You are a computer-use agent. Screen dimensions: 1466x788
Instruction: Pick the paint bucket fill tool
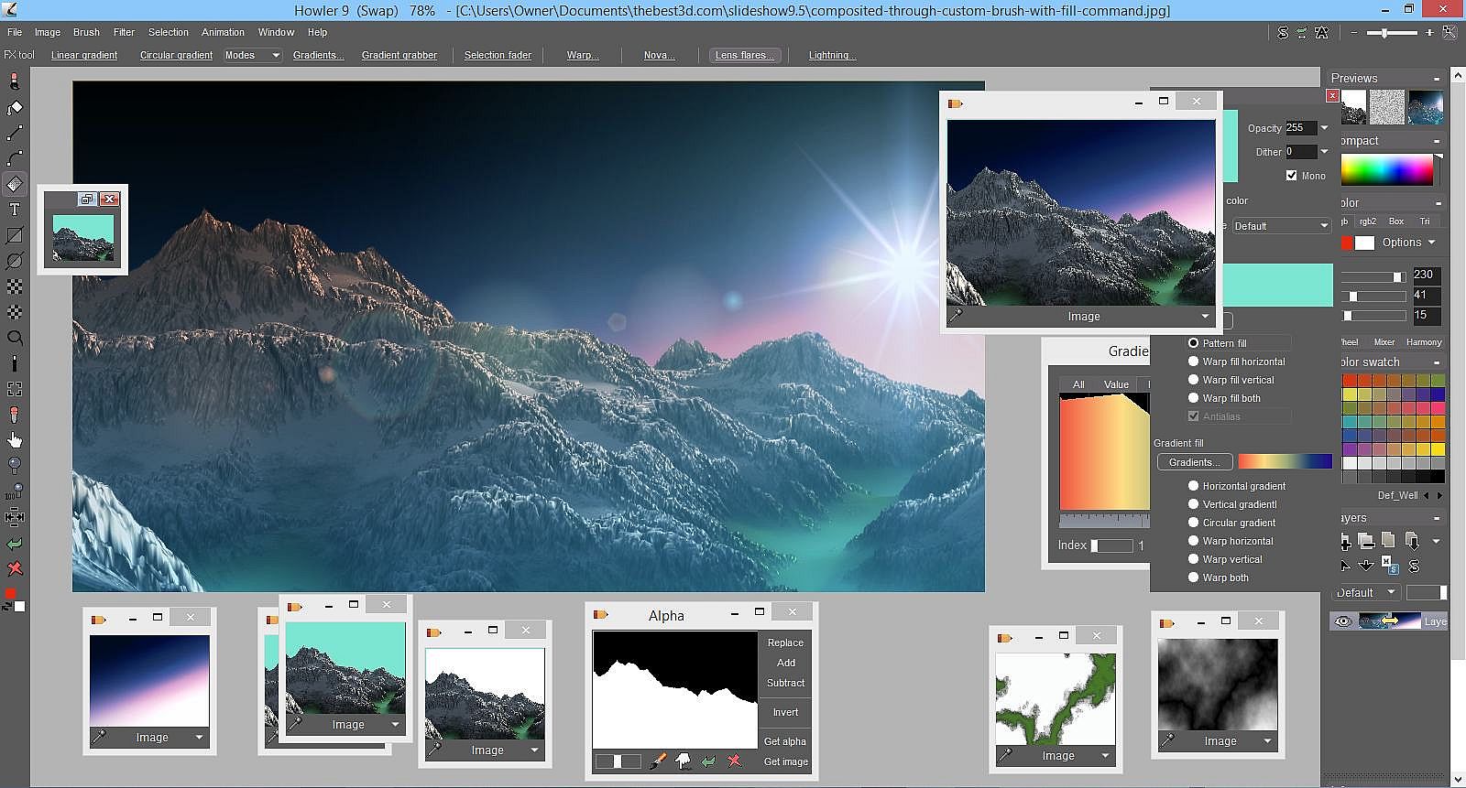point(15,108)
